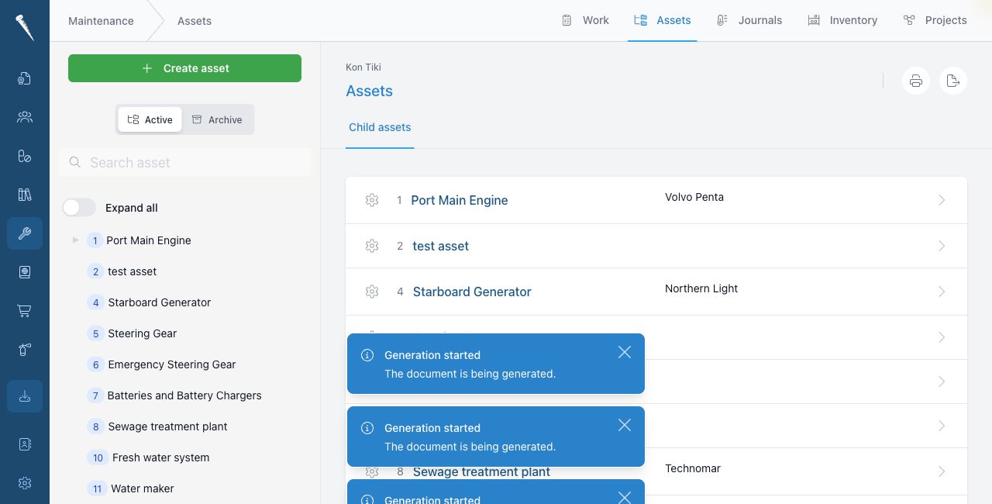Open Sewage treatment plant row chevron
This screenshot has width=992, height=504.
click(x=942, y=471)
